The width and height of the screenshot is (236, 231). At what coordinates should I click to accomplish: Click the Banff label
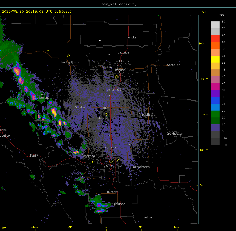coord(34,156)
